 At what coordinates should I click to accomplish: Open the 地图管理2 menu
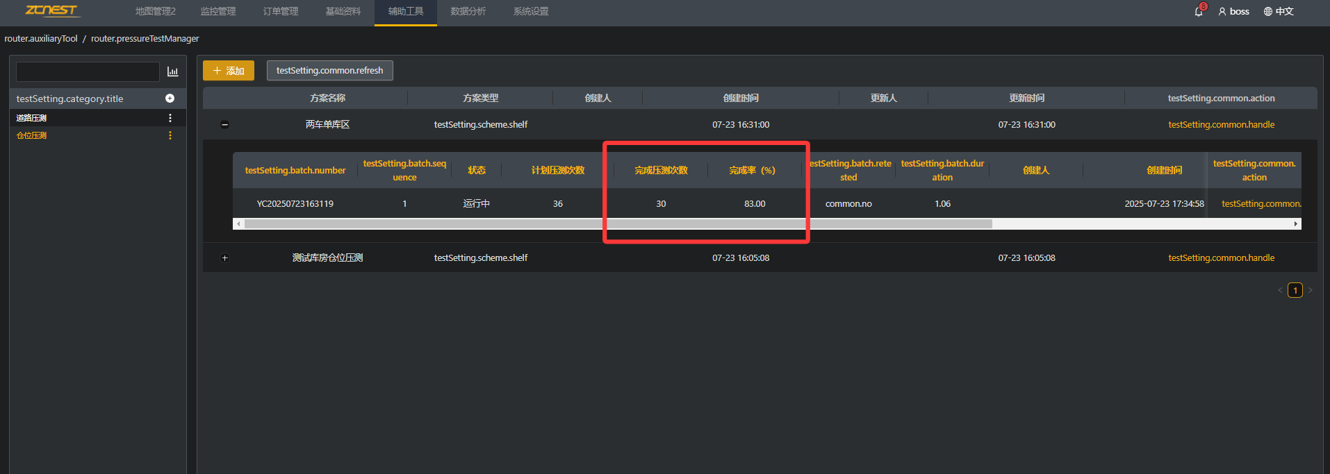pos(156,11)
